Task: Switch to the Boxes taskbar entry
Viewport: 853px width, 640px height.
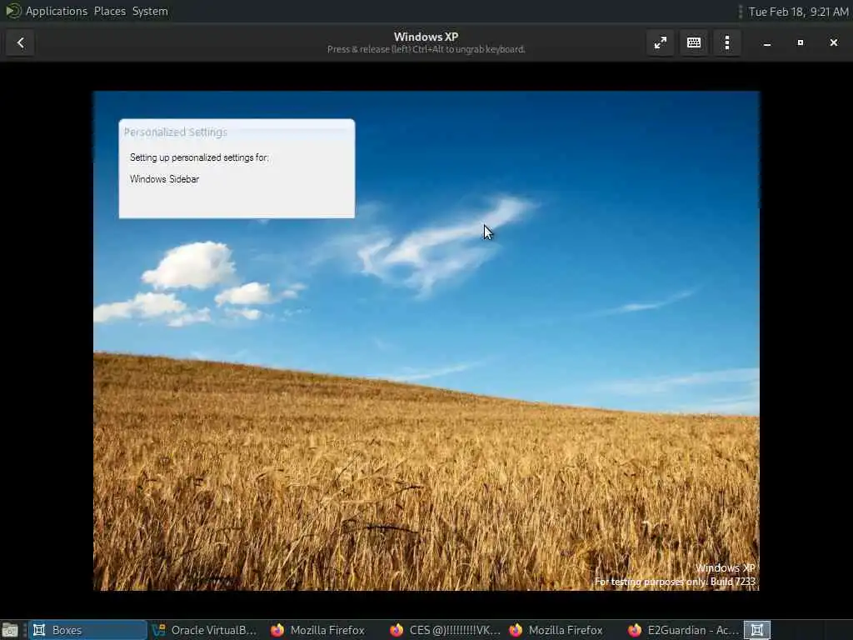Action: [87, 630]
